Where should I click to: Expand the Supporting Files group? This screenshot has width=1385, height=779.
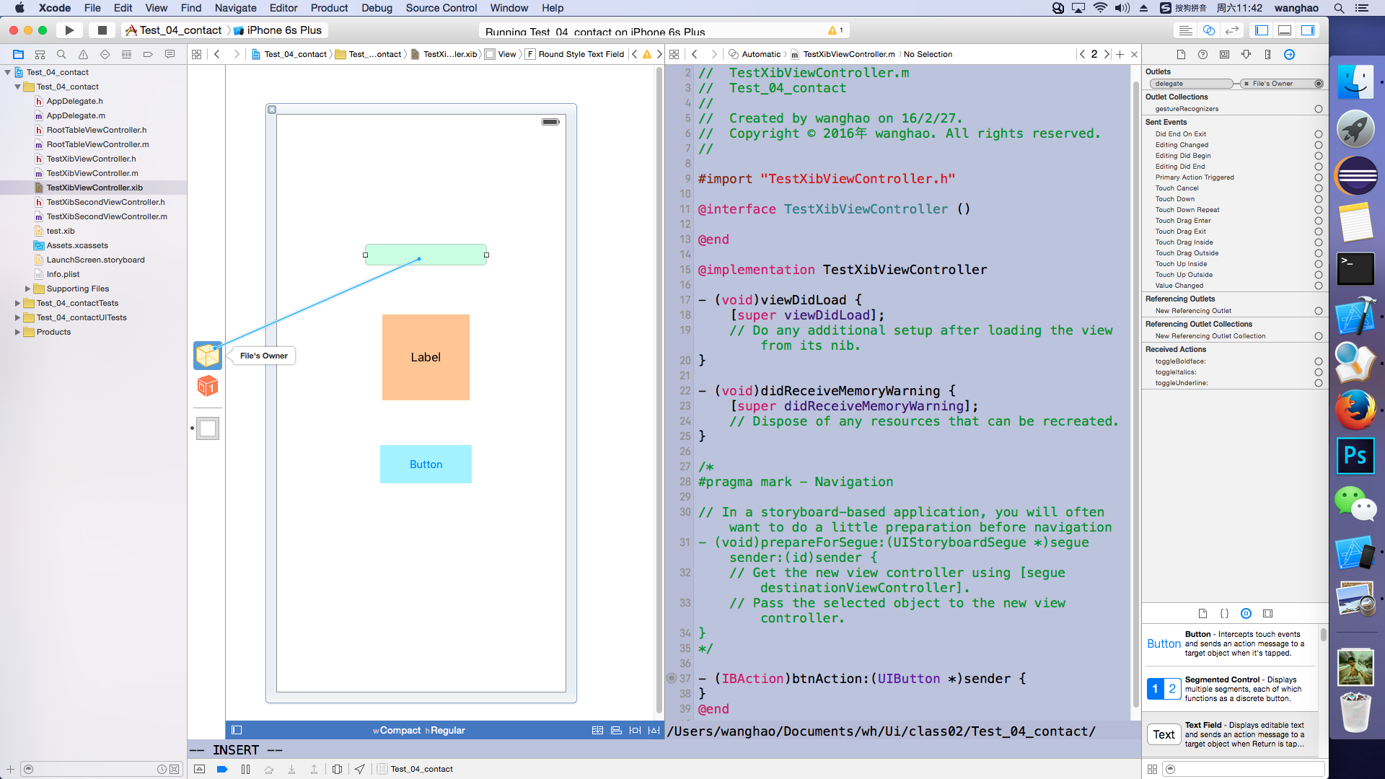(x=27, y=289)
